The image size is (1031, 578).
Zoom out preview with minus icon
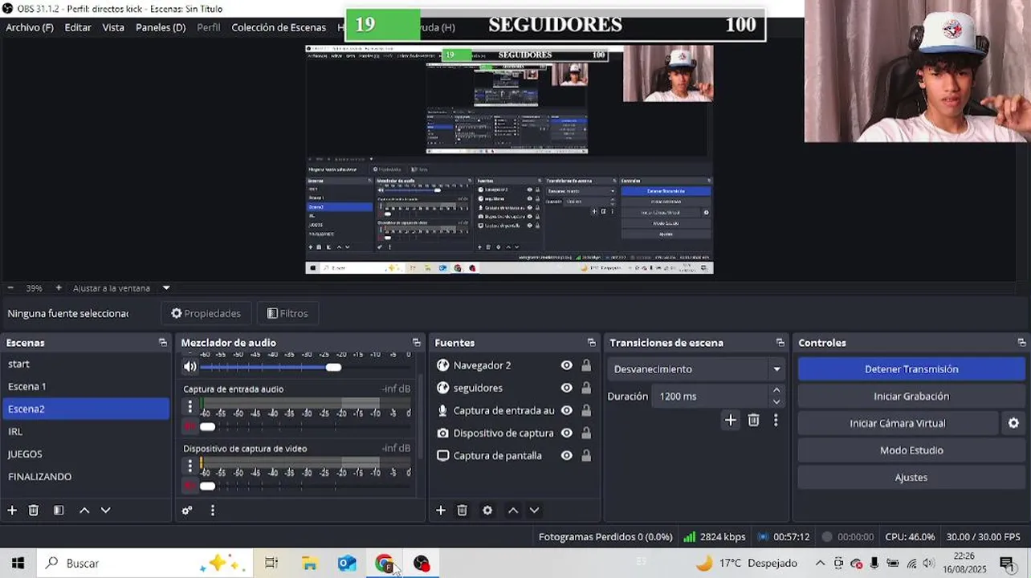click(x=10, y=287)
